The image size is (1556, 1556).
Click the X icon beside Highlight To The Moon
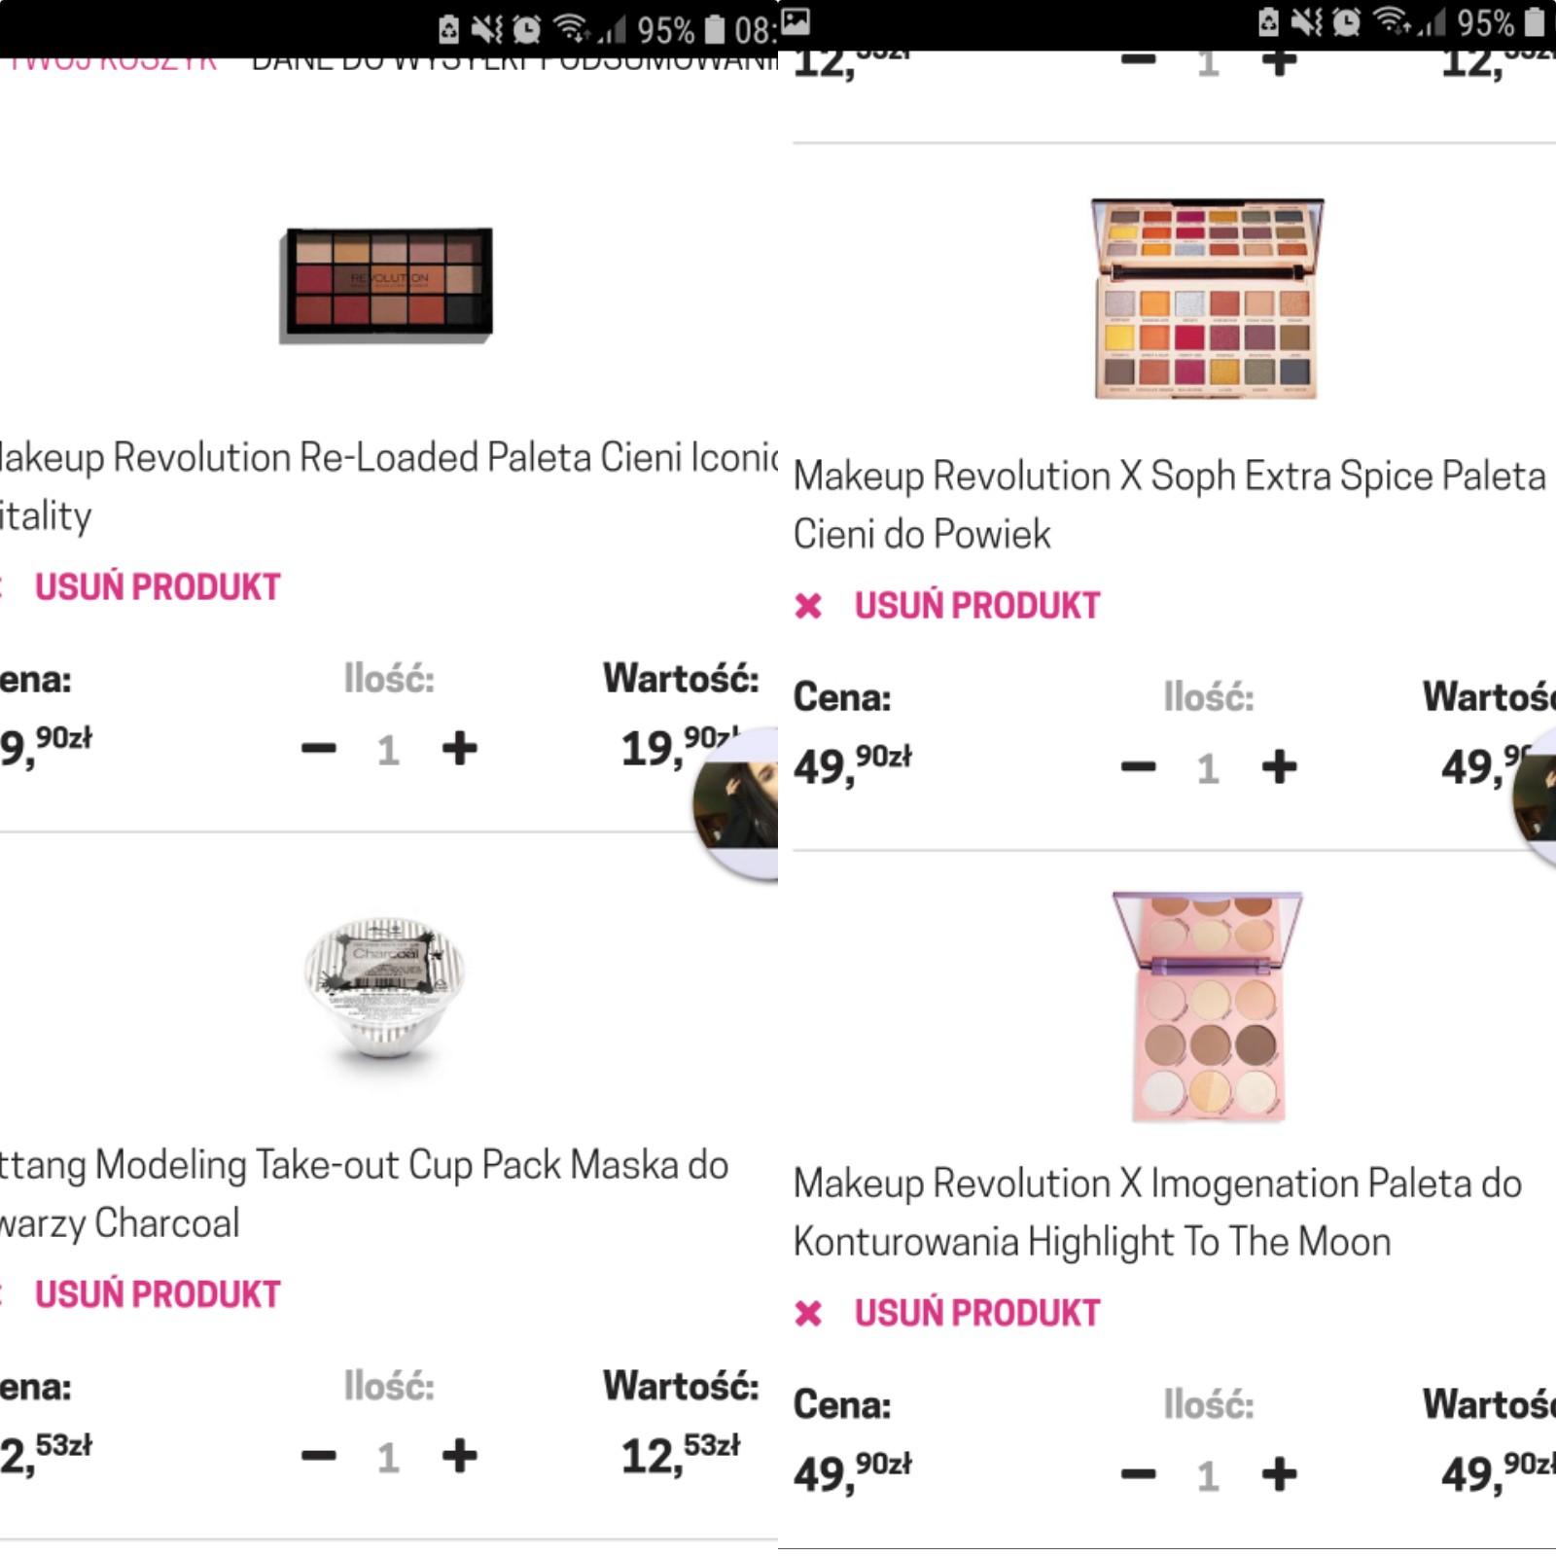808,1314
